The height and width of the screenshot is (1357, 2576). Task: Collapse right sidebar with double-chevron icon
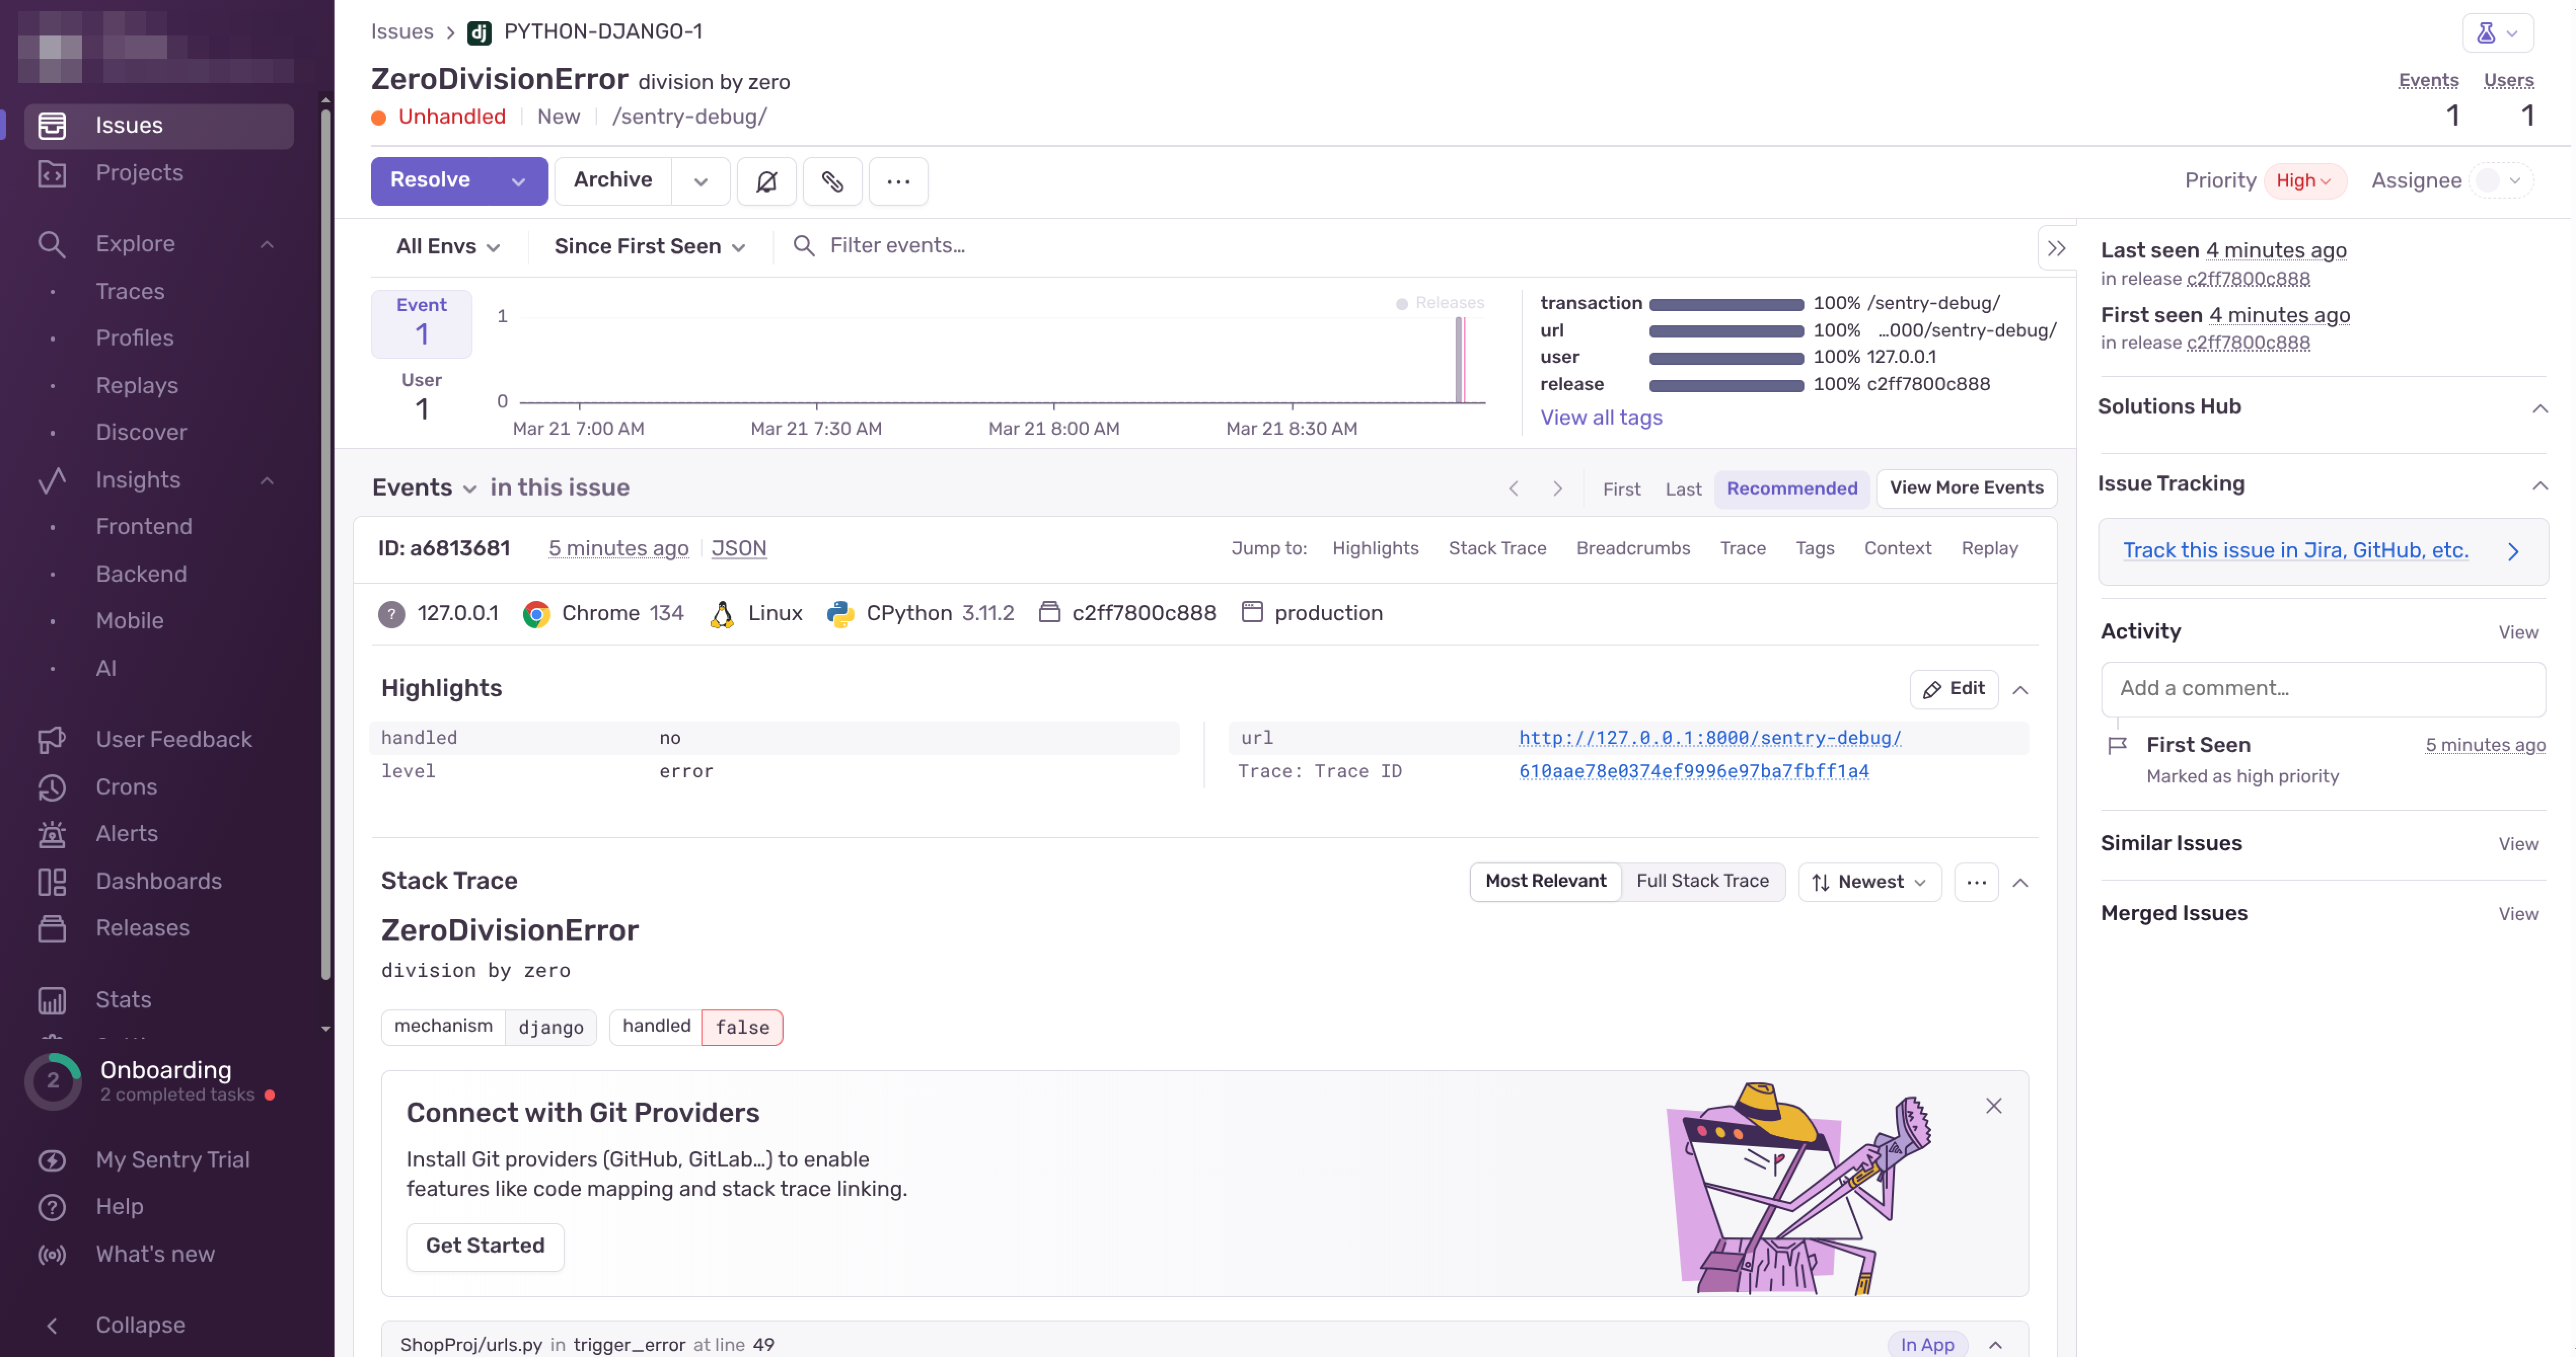pyautogui.click(x=2056, y=248)
